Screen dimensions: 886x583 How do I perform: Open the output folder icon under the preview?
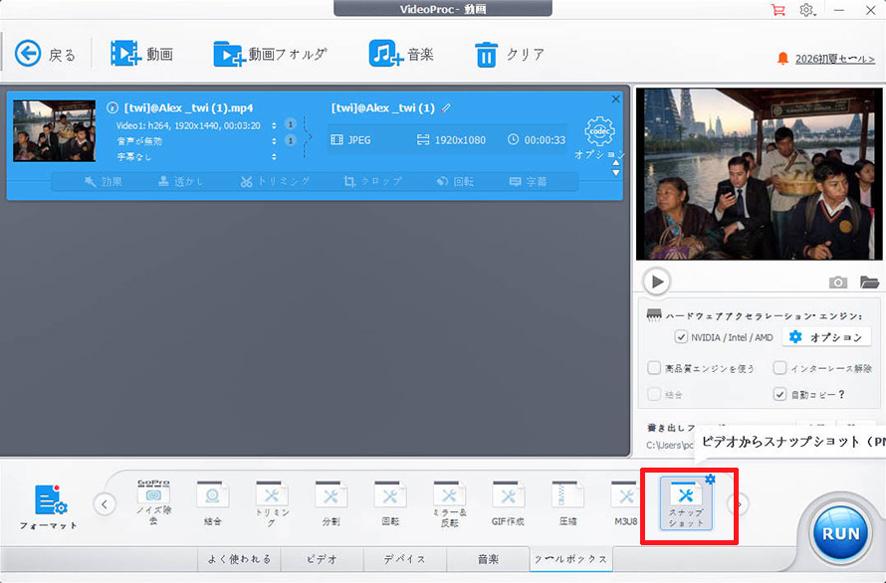tap(869, 282)
